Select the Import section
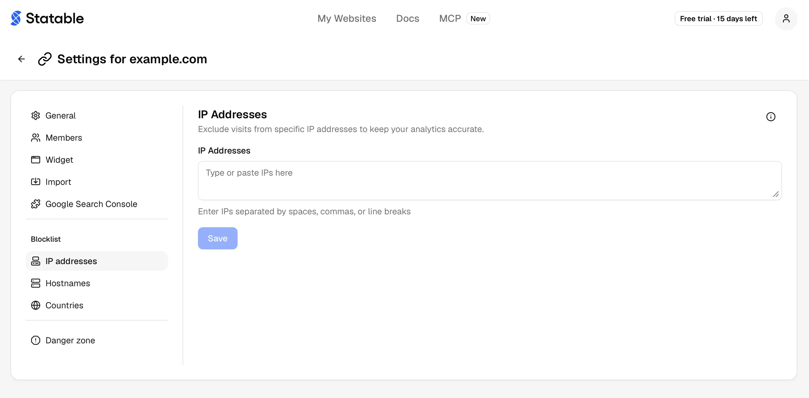Screen dimensions: 809x398 (97, 182)
